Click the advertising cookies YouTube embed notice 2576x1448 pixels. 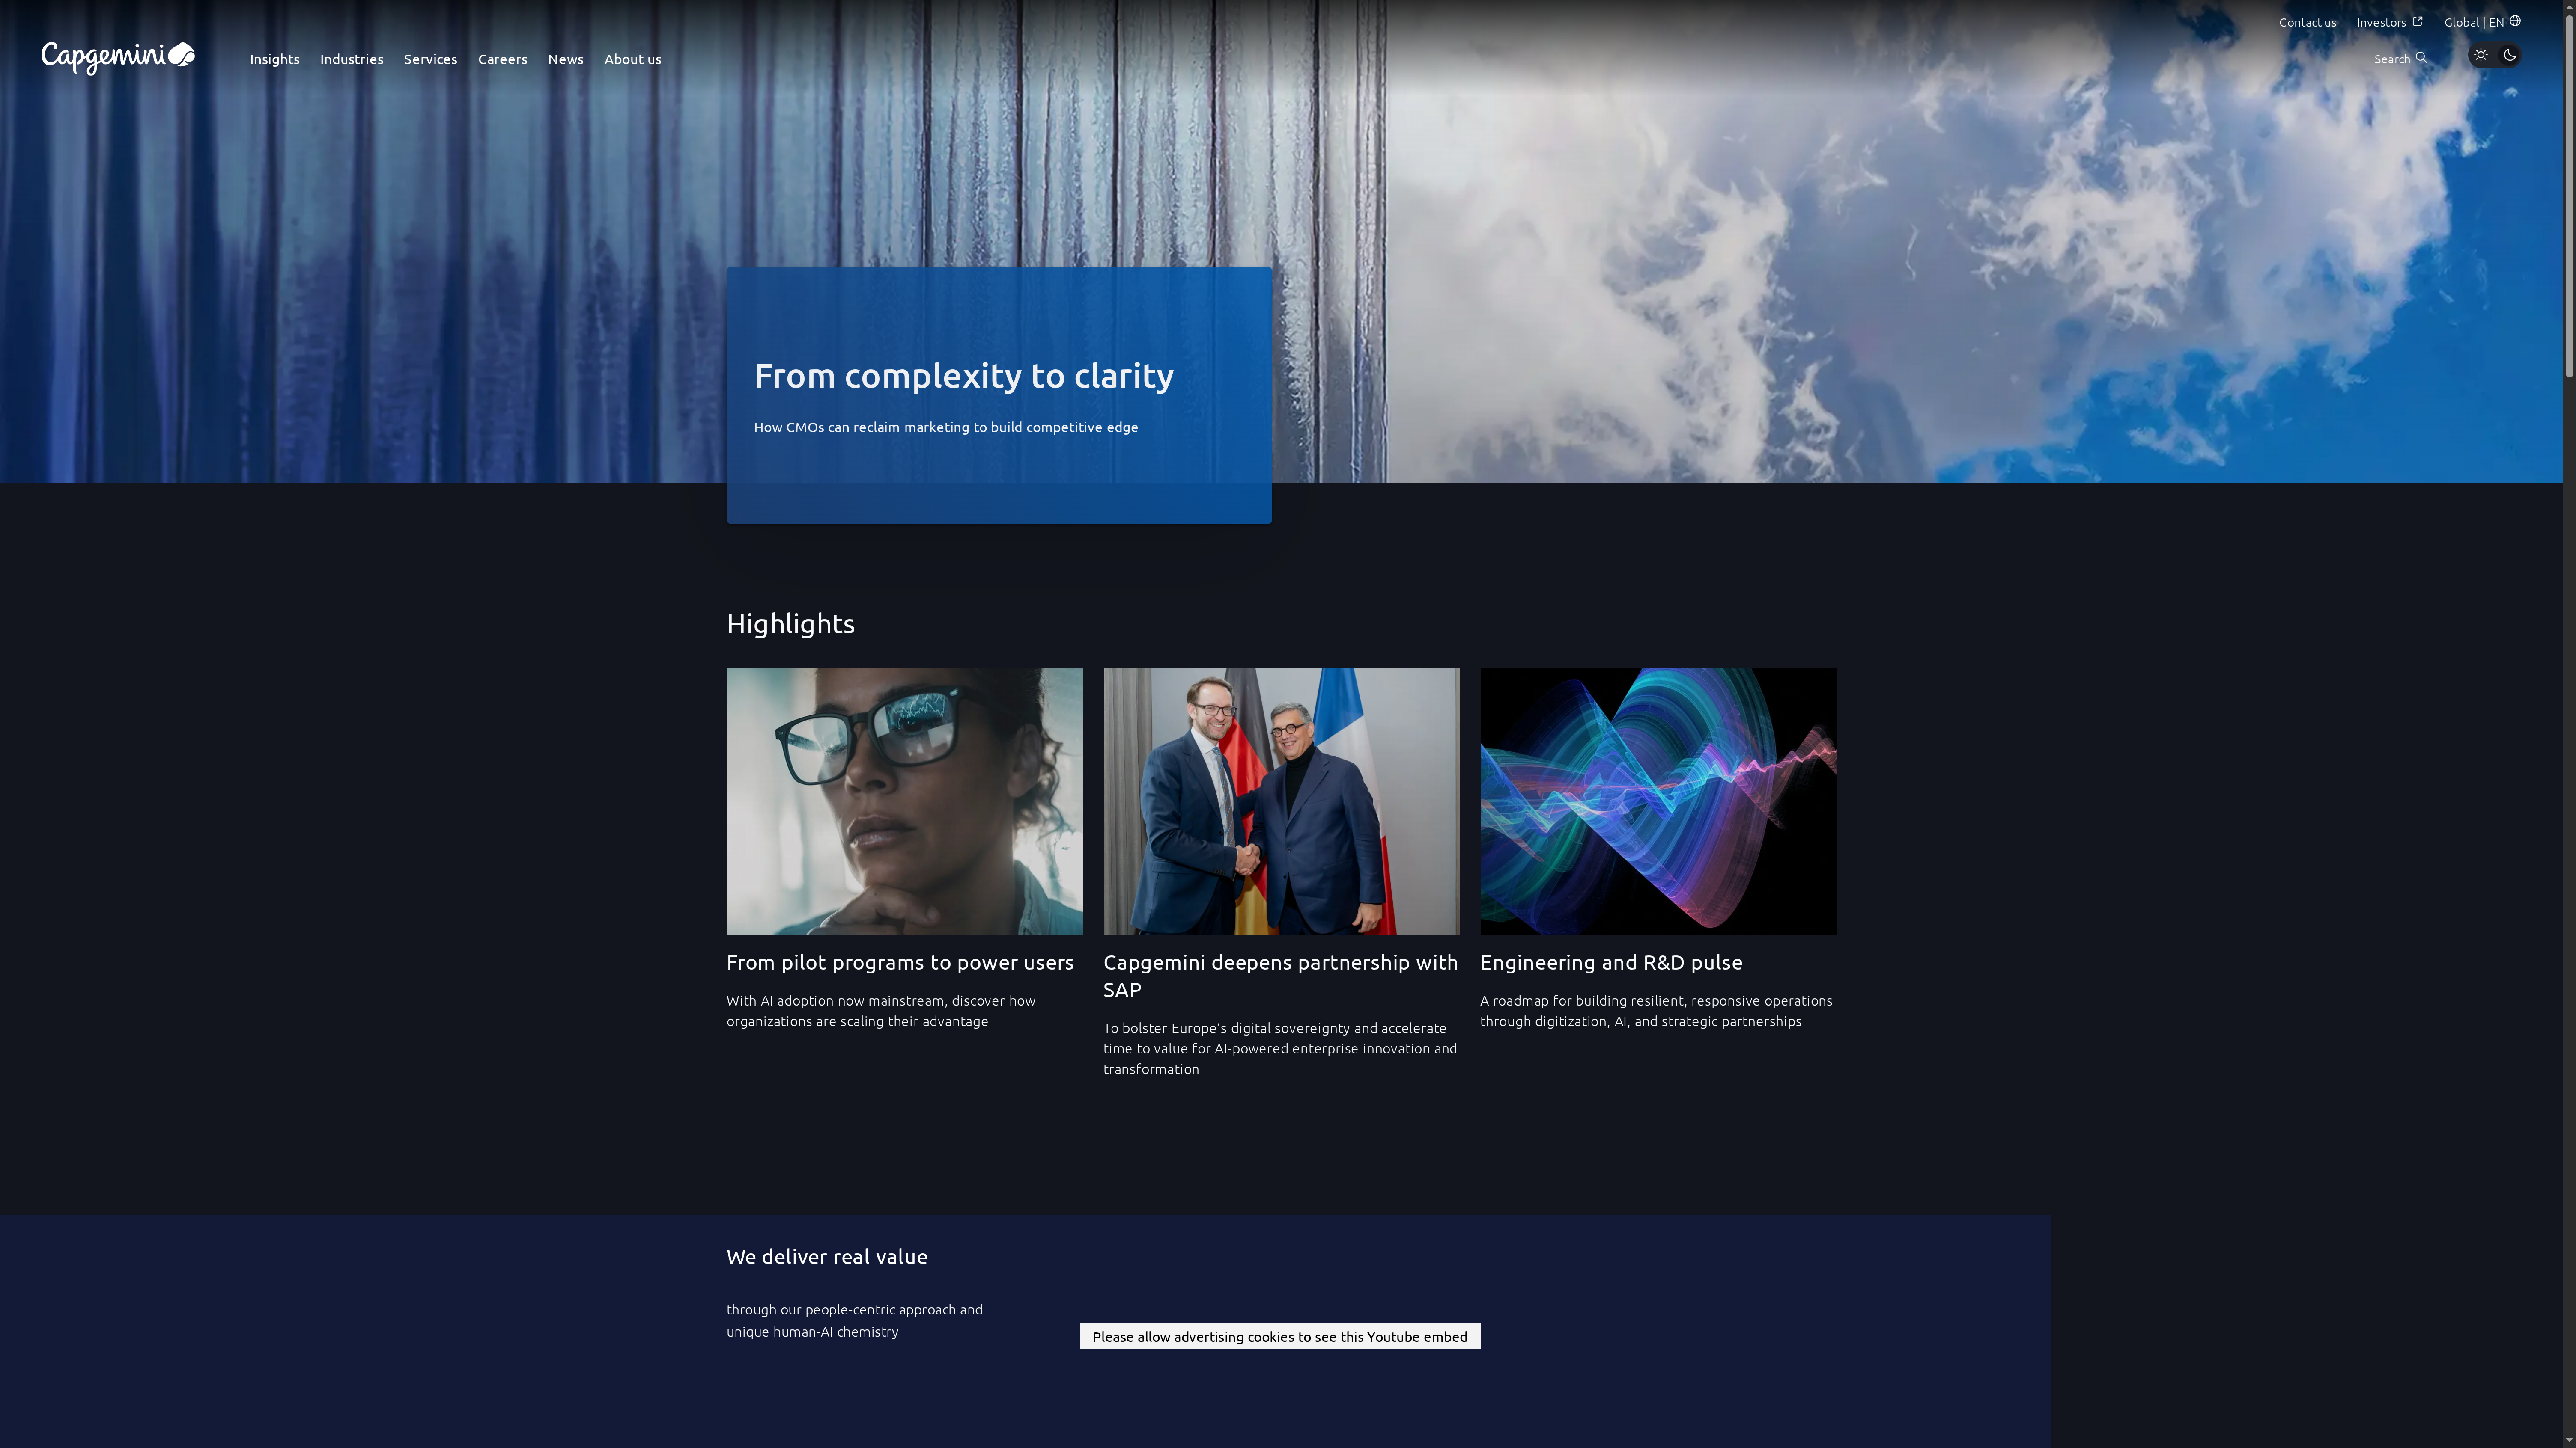[x=1280, y=1336]
